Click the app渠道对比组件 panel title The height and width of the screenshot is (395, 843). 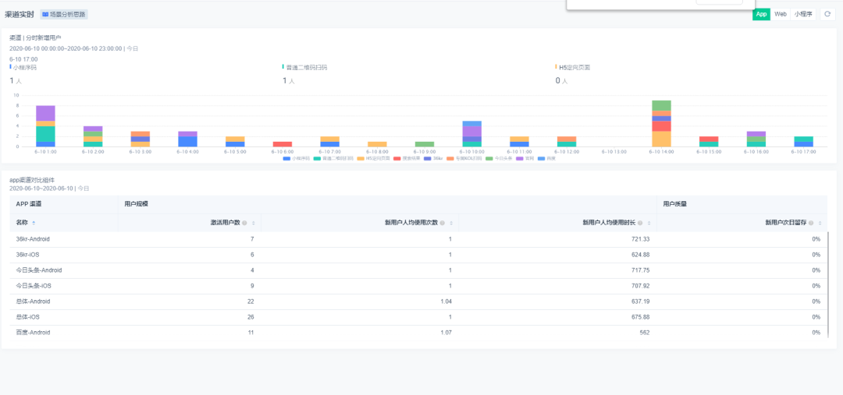click(x=32, y=180)
